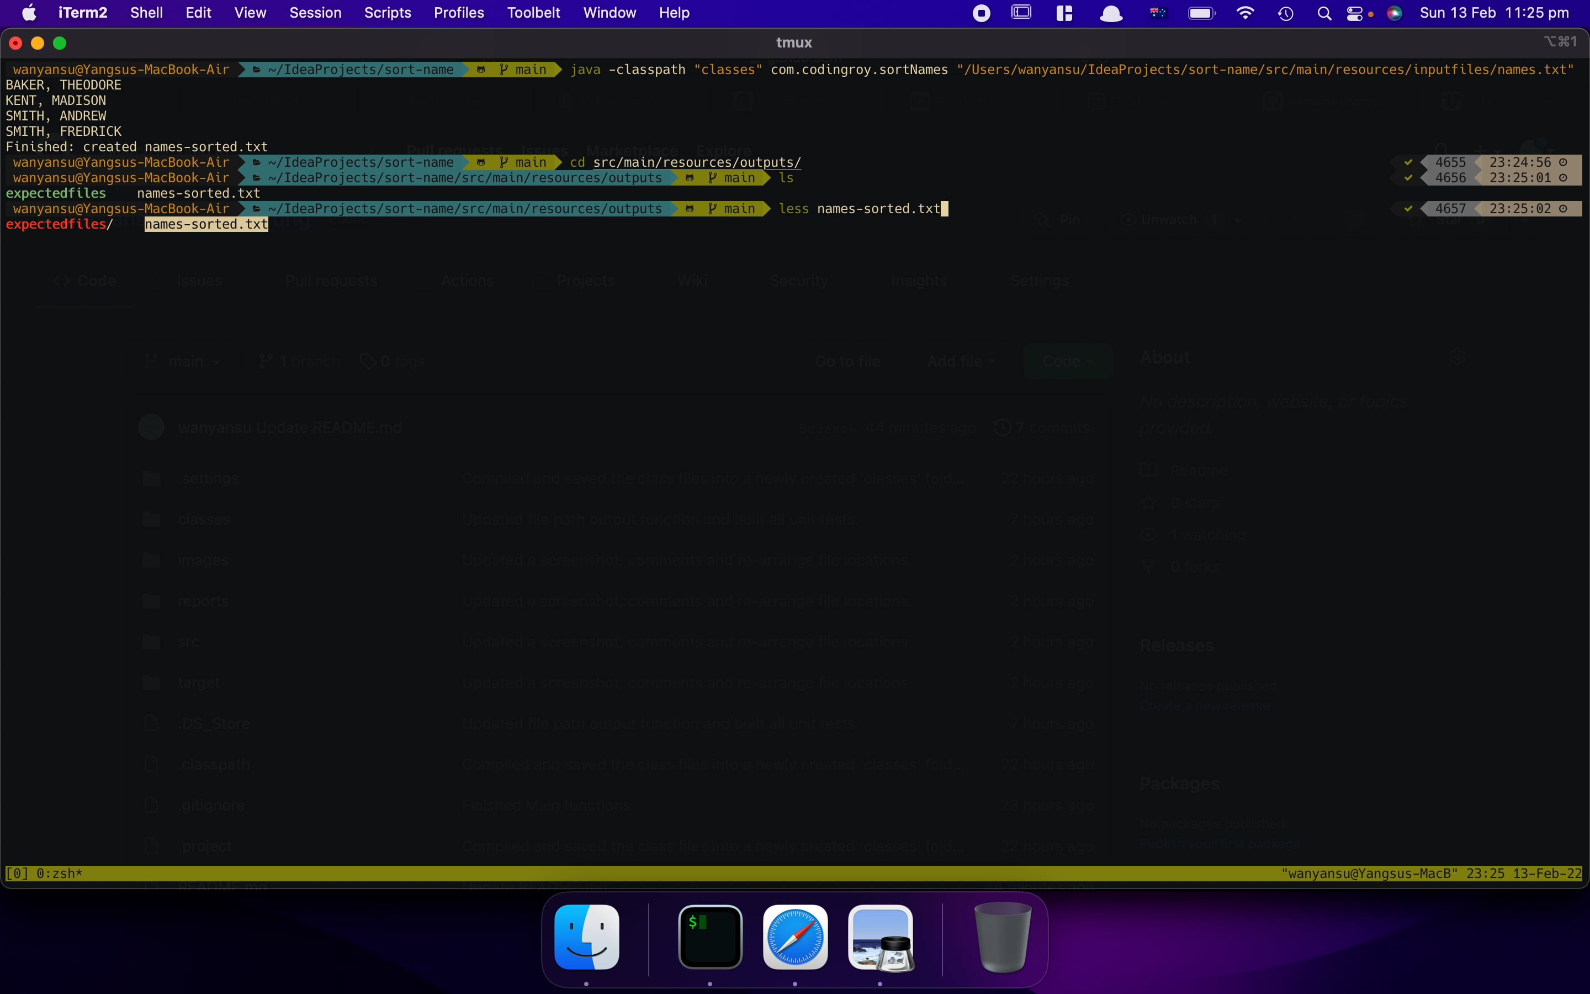Open the Apple menu
This screenshot has height=994, width=1590.
pos(29,13)
